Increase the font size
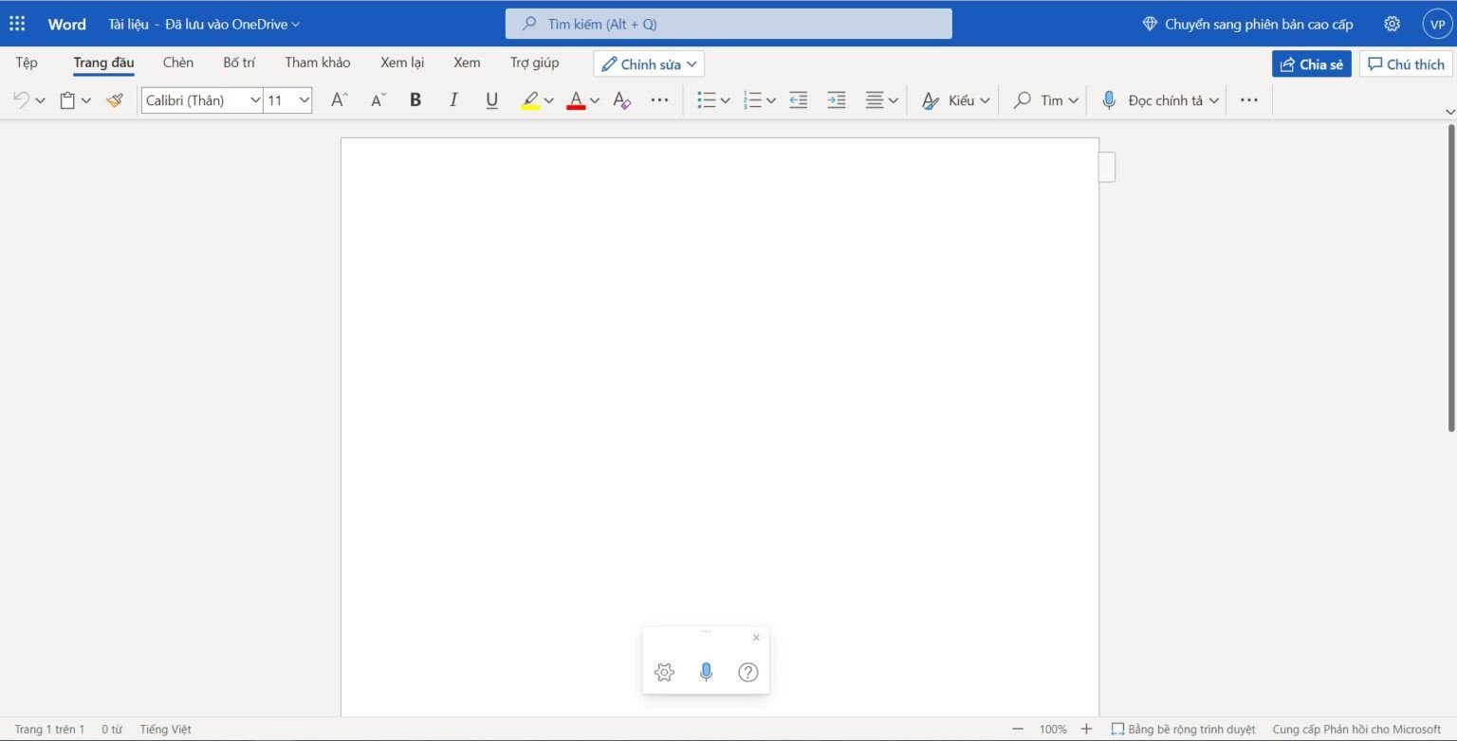The image size is (1457, 741). (x=339, y=99)
